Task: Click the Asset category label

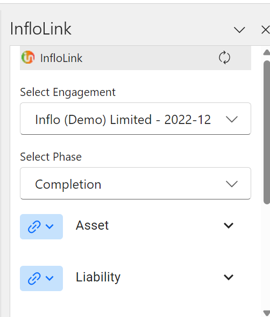Action: pos(92,225)
